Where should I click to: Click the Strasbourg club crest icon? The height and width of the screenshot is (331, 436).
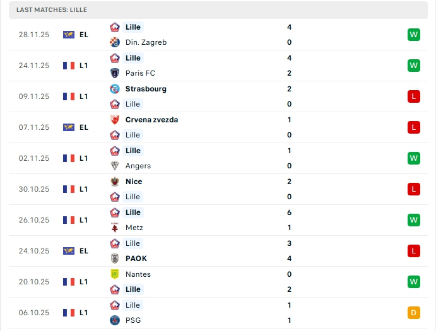pos(115,89)
